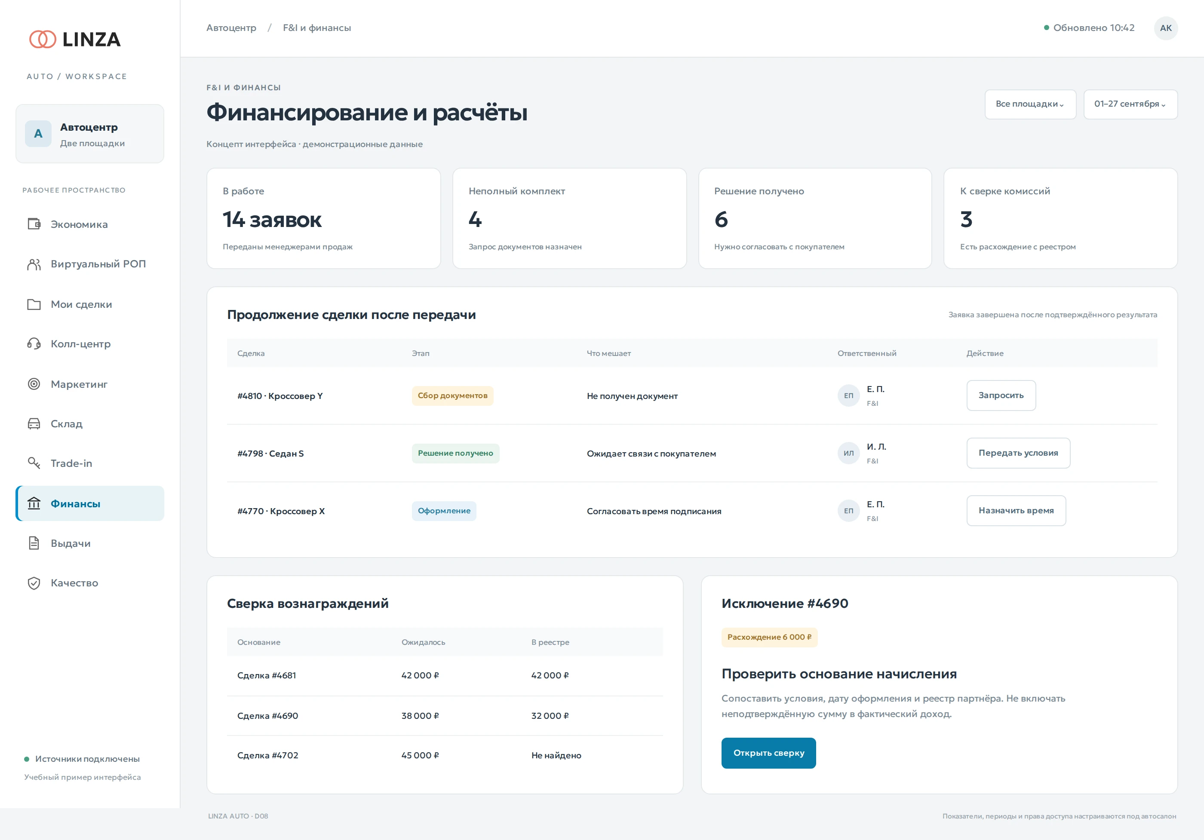Select the active Финансы menu item

click(x=90, y=504)
